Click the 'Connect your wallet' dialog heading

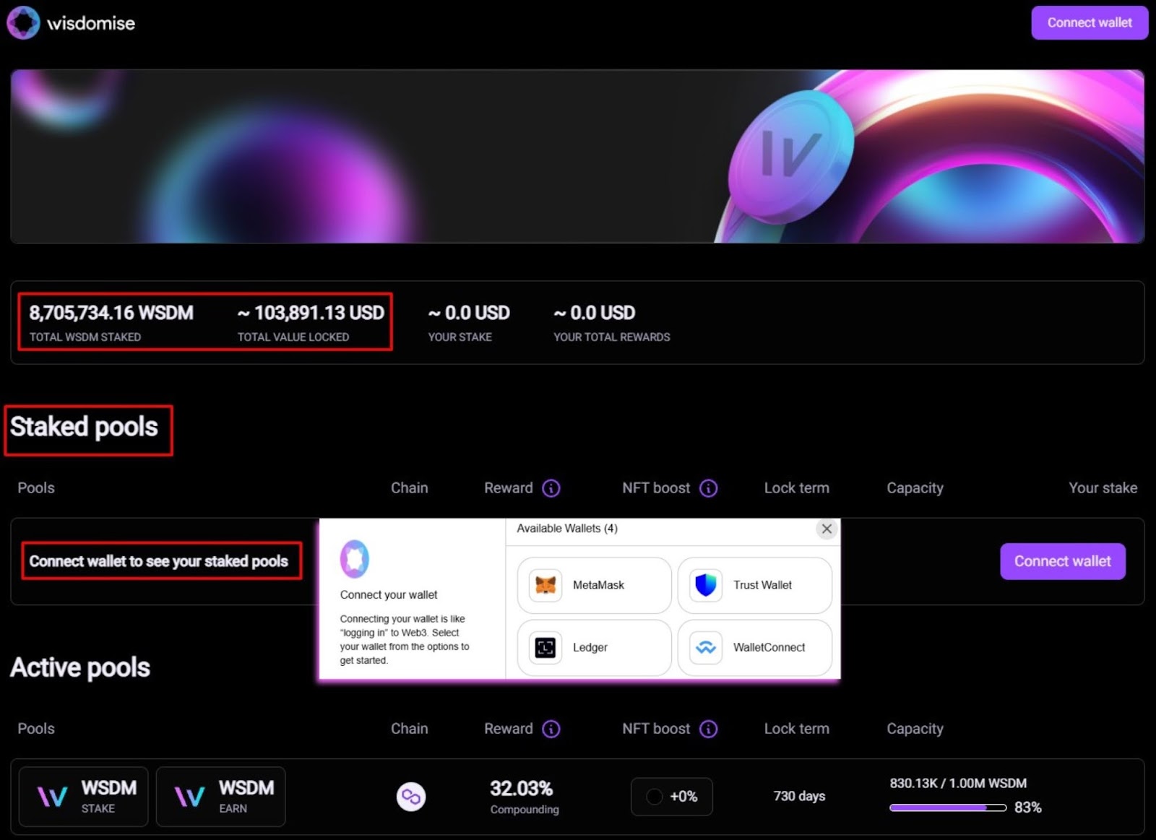[x=389, y=595]
